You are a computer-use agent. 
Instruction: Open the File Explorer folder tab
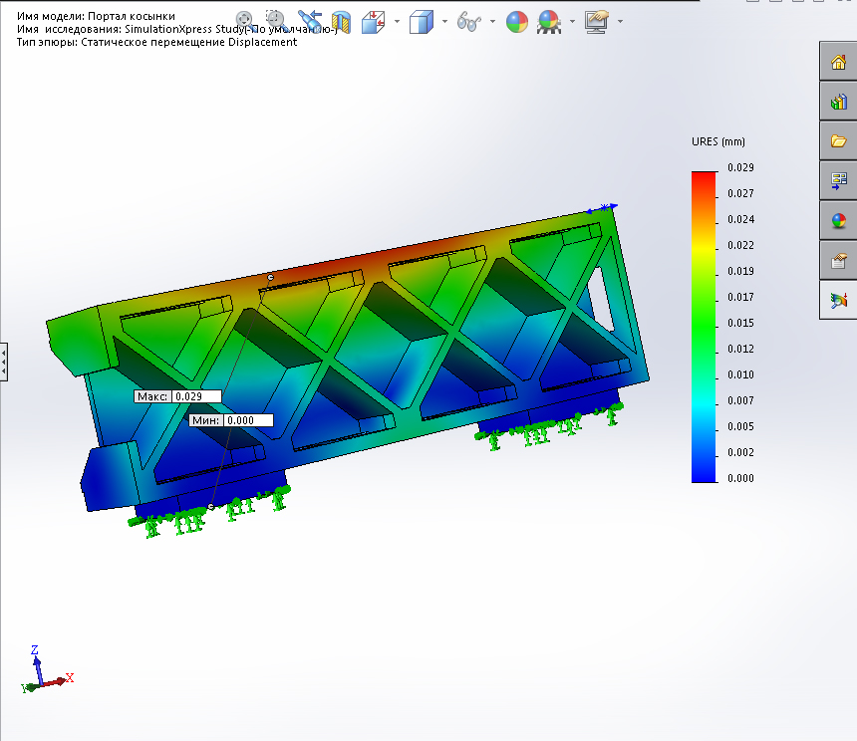pyautogui.click(x=838, y=140)
